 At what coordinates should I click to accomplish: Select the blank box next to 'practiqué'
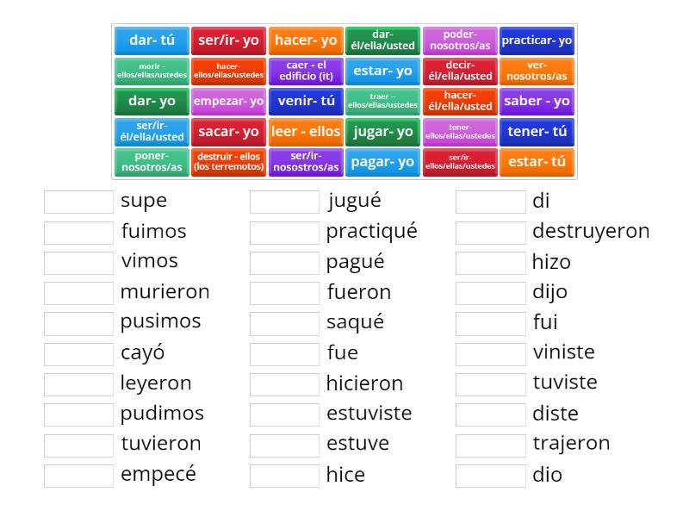tap(284, 232)
